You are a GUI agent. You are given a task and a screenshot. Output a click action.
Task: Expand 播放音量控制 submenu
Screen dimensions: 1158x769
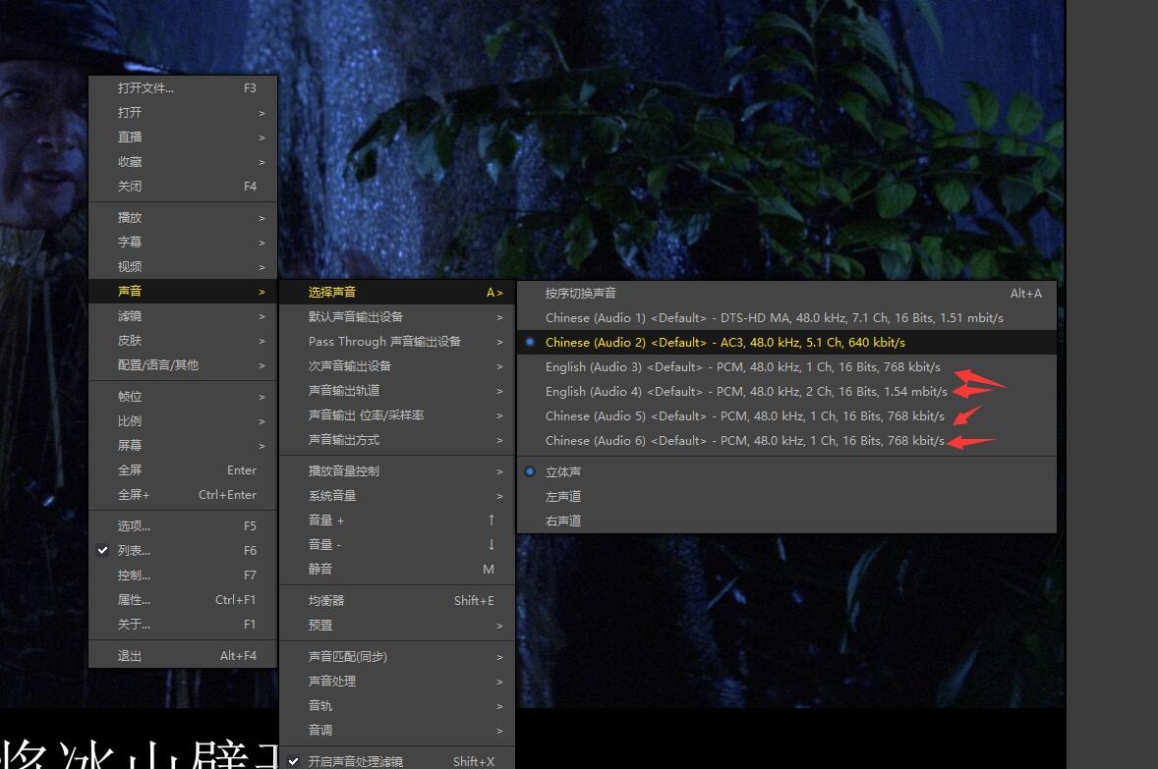pyautogui.click(x=397, y=470)
